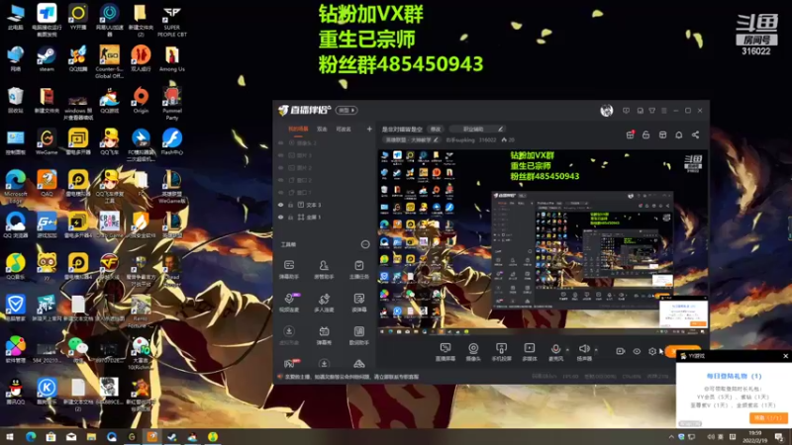Close the YY游戏 popup
Image resolution: width=792 pixels, height=445 pixels.
tap(785, 356)
